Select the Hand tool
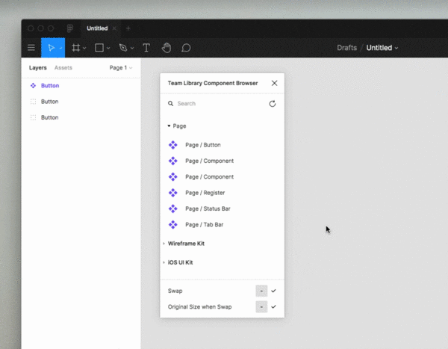The height and width of the screenshot is (349, 448). (167, 48)
